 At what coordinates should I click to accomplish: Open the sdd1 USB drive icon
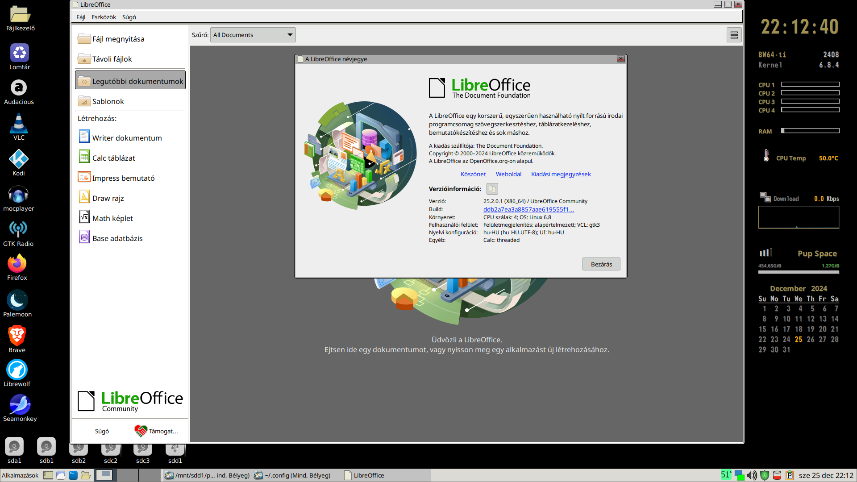175,454
